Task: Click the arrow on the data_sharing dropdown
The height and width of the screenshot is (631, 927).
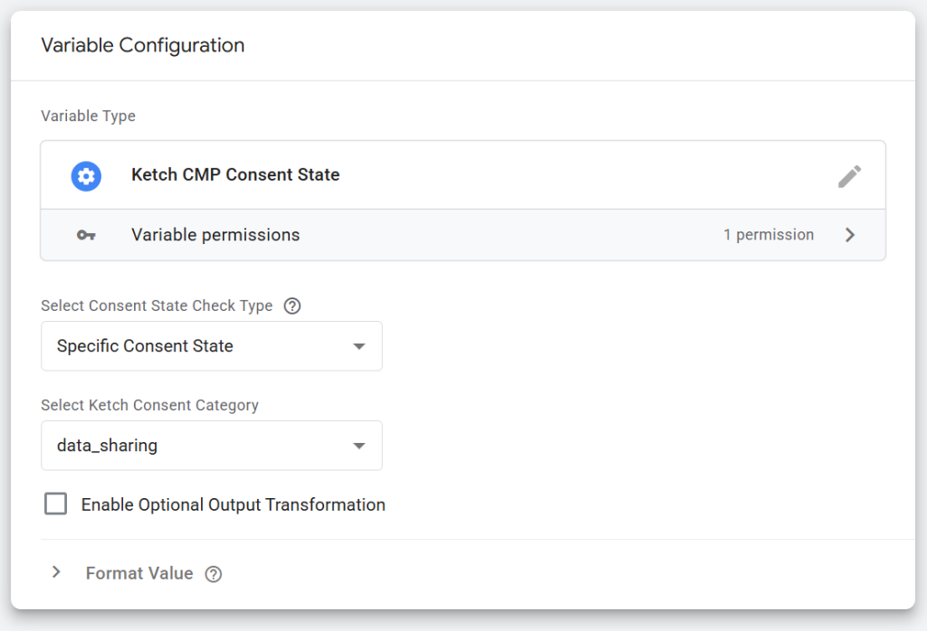Action: coord(358,446)
